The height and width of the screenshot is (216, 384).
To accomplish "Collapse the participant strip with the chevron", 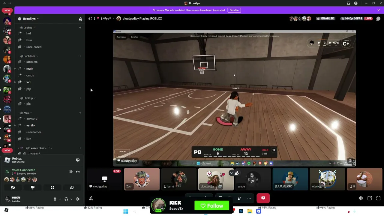I will point(232,173).
